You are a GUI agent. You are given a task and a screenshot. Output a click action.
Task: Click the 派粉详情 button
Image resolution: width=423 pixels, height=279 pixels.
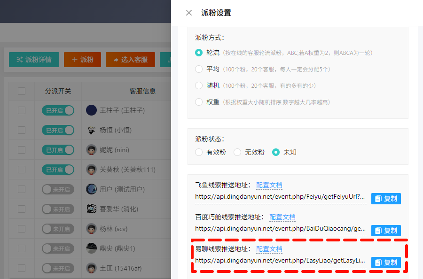tap(34, 60)
